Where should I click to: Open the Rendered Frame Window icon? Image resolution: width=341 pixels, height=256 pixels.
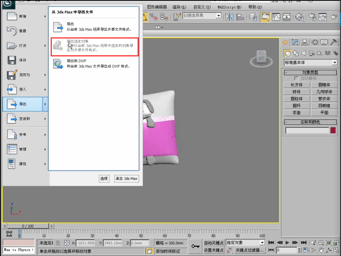[x=323, y=17]
